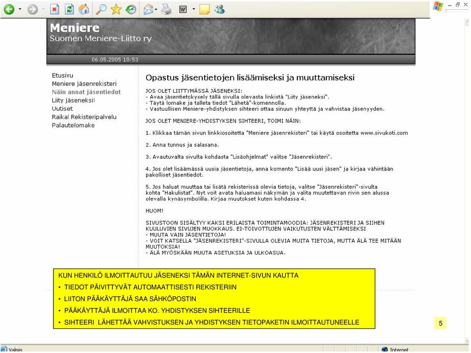This screenshot has width=471, height=353.
Task: Restore down the browser window
Action: 458,5
